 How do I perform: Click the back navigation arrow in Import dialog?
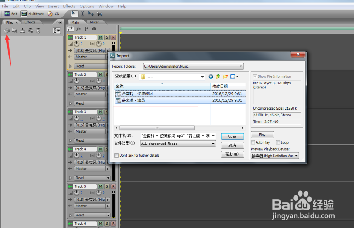pyautogui.click(x=211, y=76)
